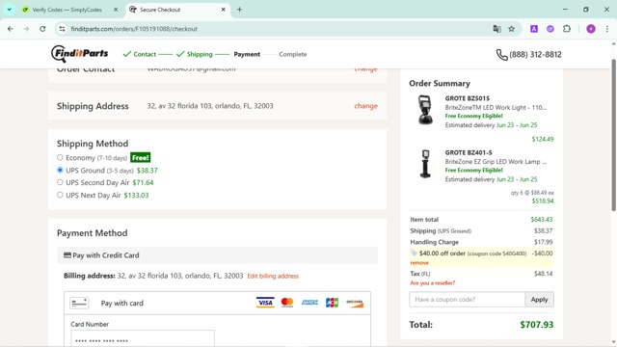Go back to the previous page
This screenshot has height=347, width=617.
pos(11,29)
